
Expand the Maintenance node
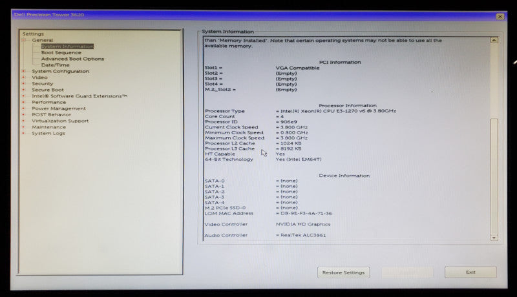(23, 127)
